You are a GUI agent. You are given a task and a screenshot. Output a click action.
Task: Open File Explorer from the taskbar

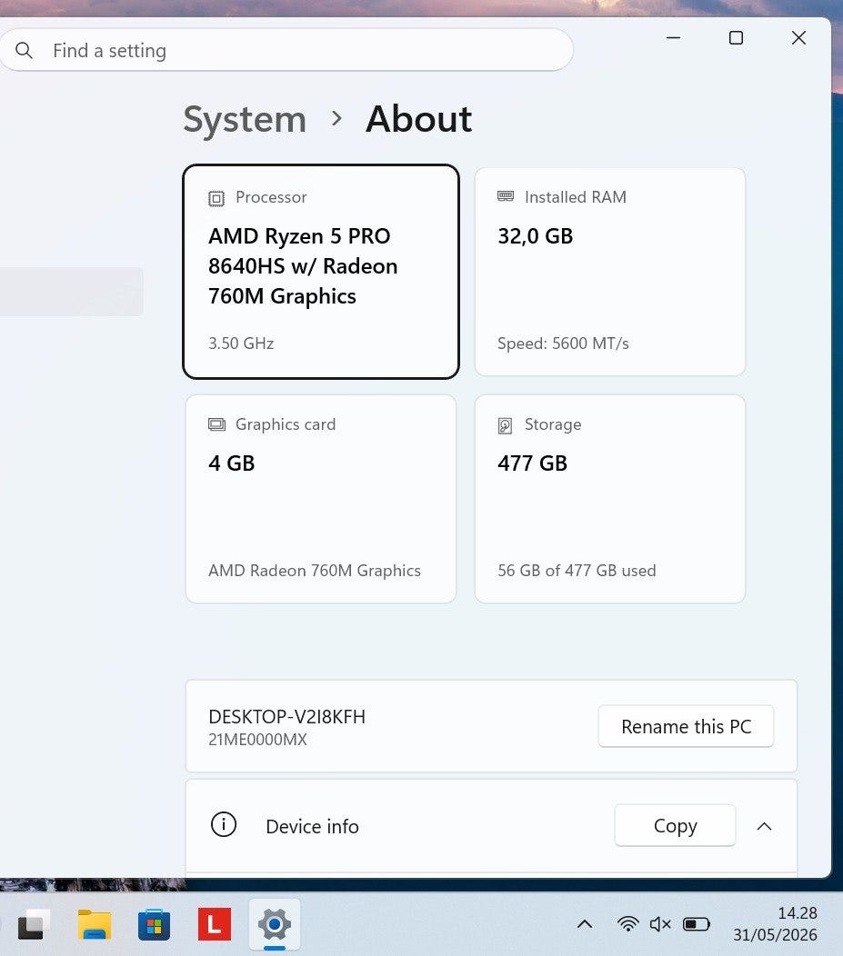click(95, 924)
